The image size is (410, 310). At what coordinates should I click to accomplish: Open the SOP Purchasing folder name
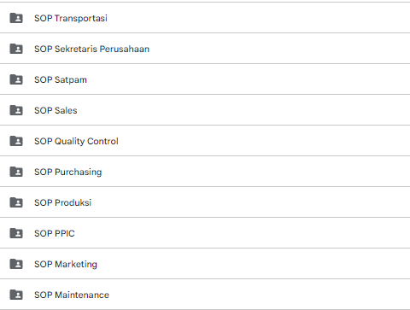pos(67,173)
